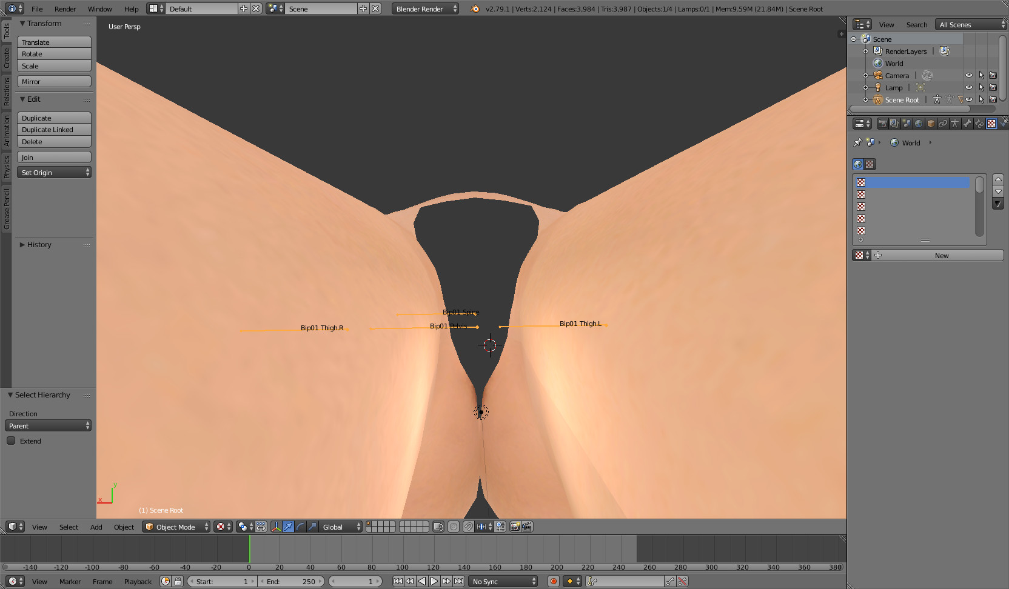Click the Translate button
Image resolution: width=1009 pixels, height=589 pixels.
54,42
